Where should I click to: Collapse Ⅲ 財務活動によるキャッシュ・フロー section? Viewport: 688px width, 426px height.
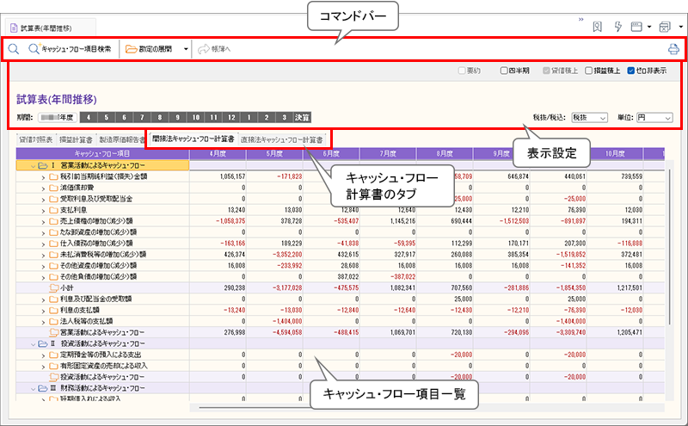click(33, 388)
